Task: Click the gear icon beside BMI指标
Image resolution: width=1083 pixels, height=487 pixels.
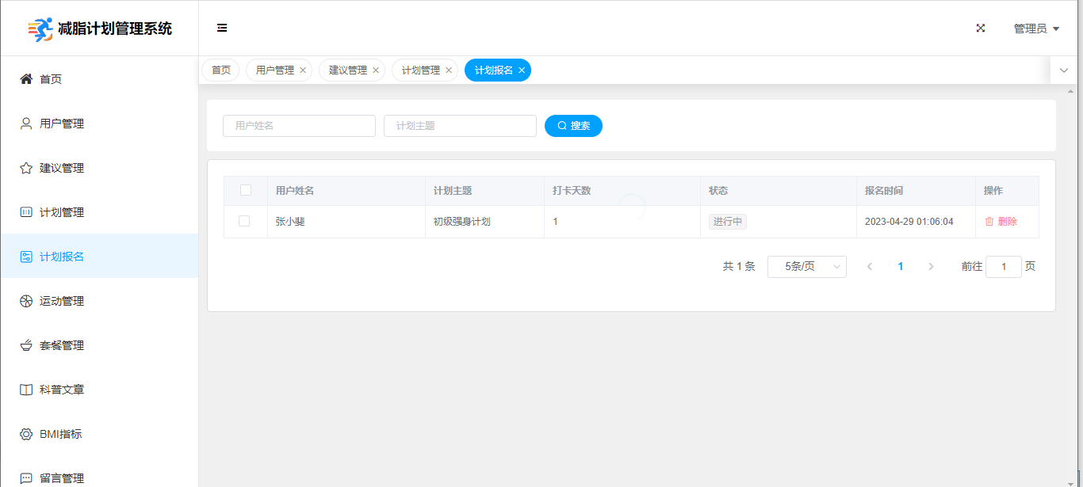Action: coord(26,434)
